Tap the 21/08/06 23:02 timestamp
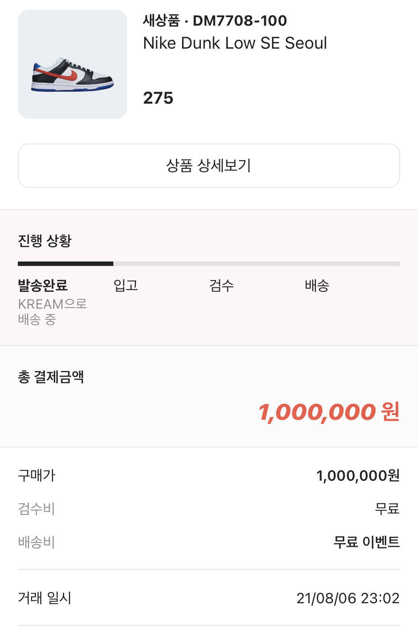The width and height of the screenshot is (418, 627). click(x=348, y=598)
